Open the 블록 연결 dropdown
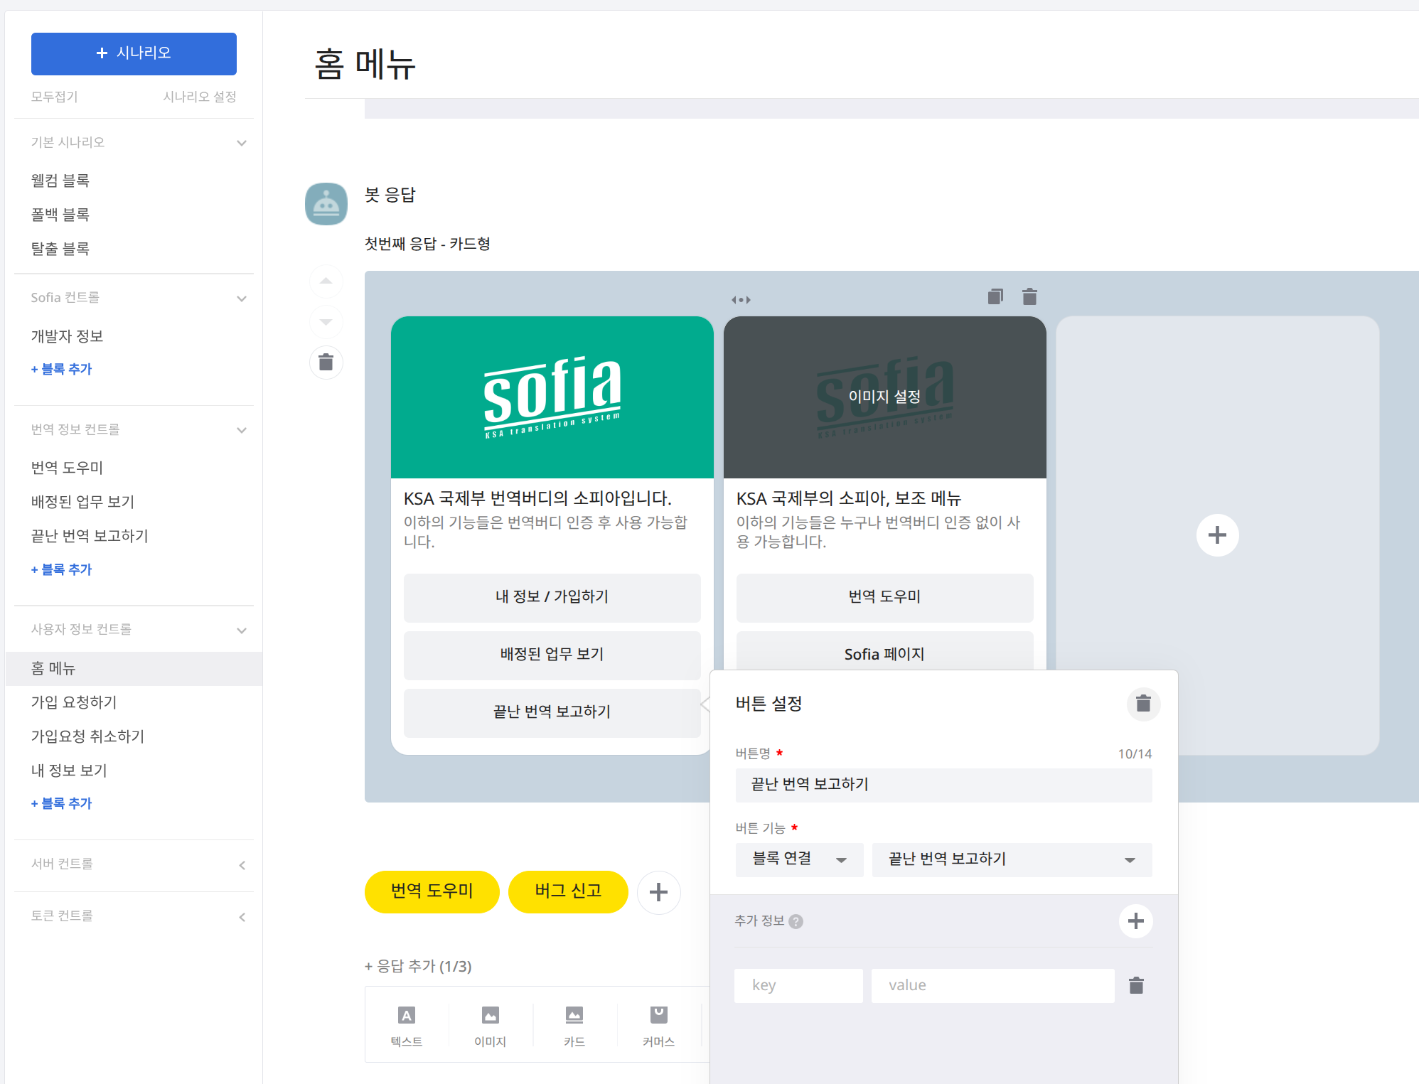This screenshot has height=1084, width=1419. (x=798, y=859)
